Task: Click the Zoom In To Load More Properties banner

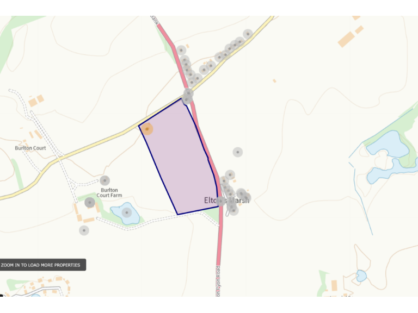Action: [42, 265]
